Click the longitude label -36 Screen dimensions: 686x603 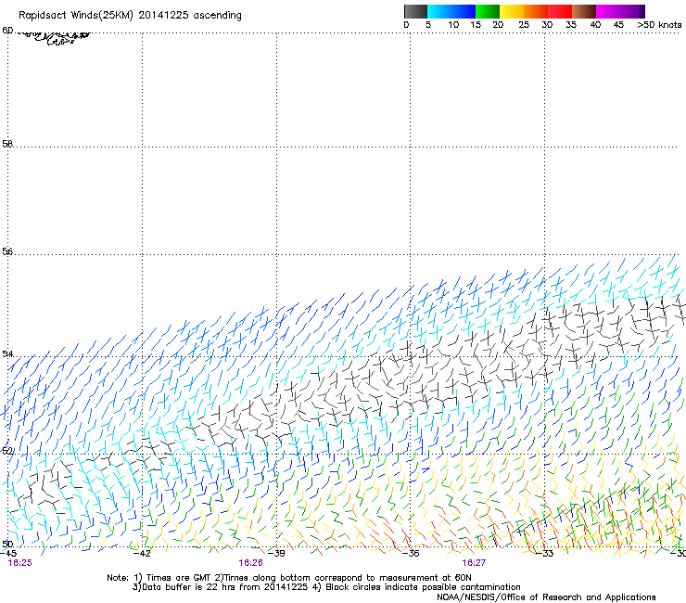(411, 554)
